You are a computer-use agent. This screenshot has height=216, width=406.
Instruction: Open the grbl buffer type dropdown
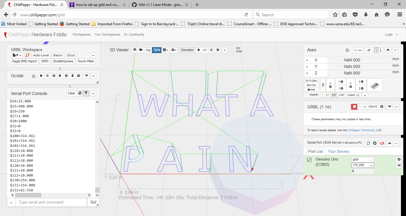pyautogui.click(x=362, y=160)
